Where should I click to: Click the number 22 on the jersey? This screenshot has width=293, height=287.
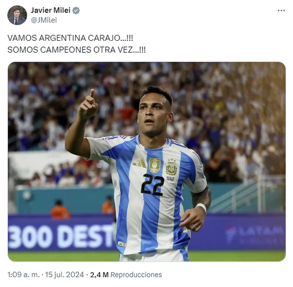[x=152, y=185]
